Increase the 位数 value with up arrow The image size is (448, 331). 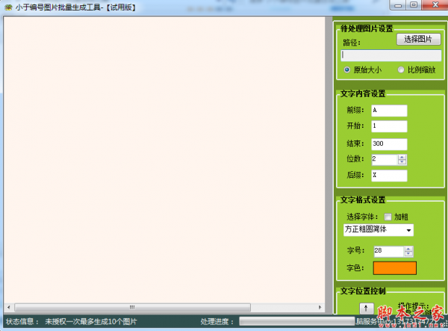click(402, 157)
